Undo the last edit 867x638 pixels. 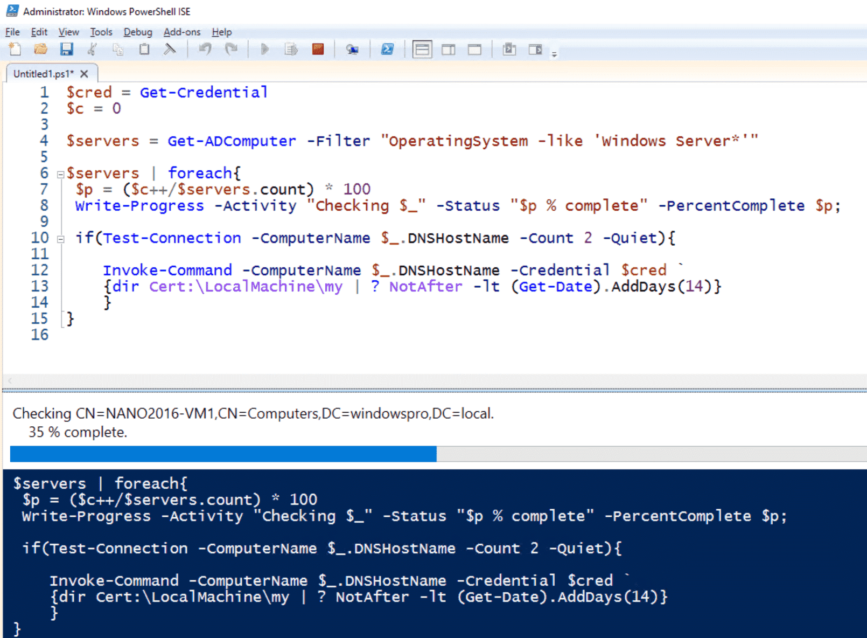[x=205, y=49]
